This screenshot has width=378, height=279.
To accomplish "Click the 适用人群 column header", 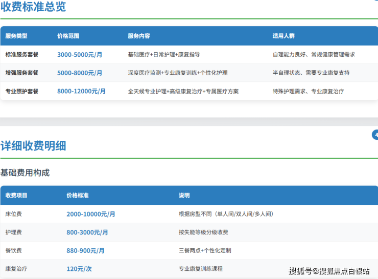I will point(283,36).
